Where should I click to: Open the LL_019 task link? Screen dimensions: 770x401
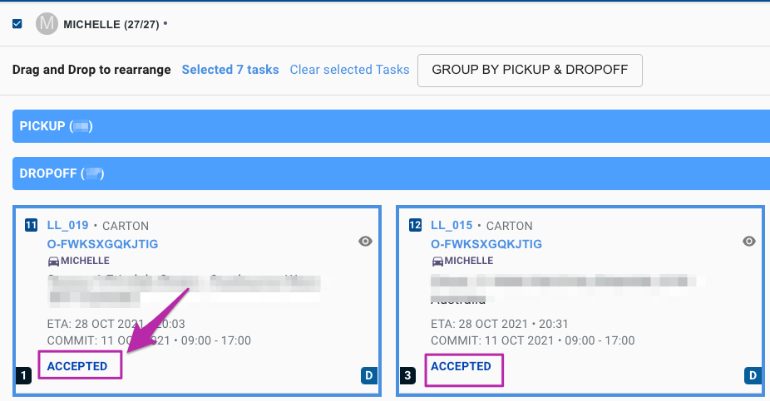click(x=67, y=225)
